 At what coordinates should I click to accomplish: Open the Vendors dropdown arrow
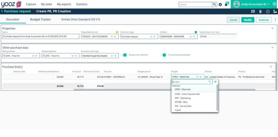point(194,37)
